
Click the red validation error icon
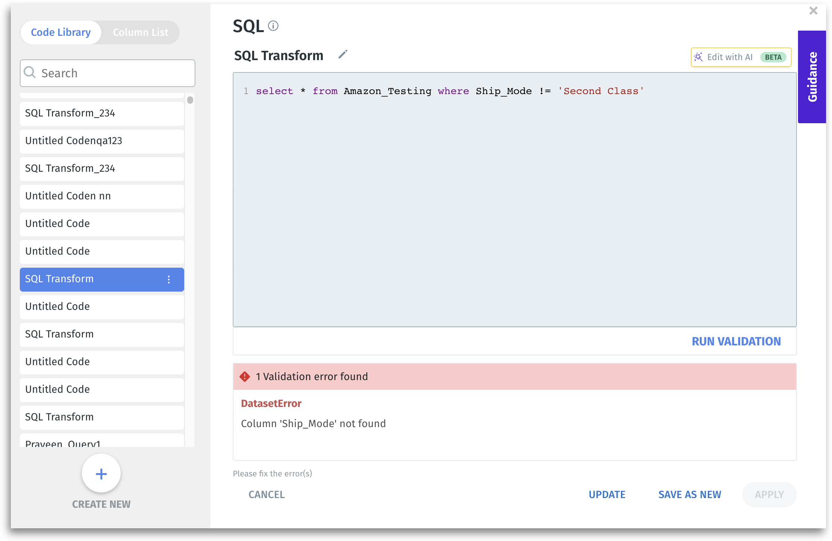click(245, 376)
